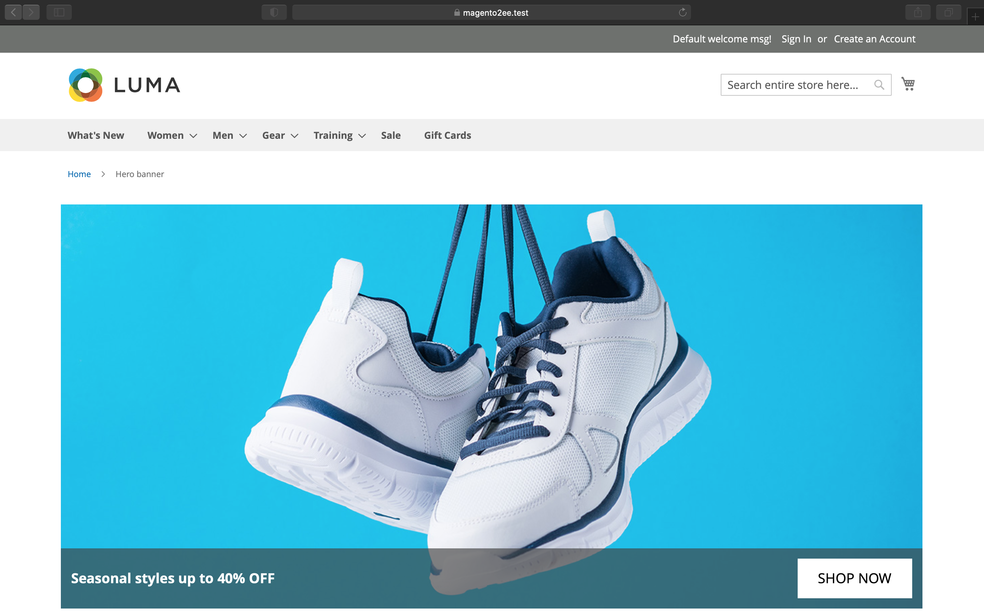Click the browser share icon
This screenshot has height=614, width=984.
point(917,12)
